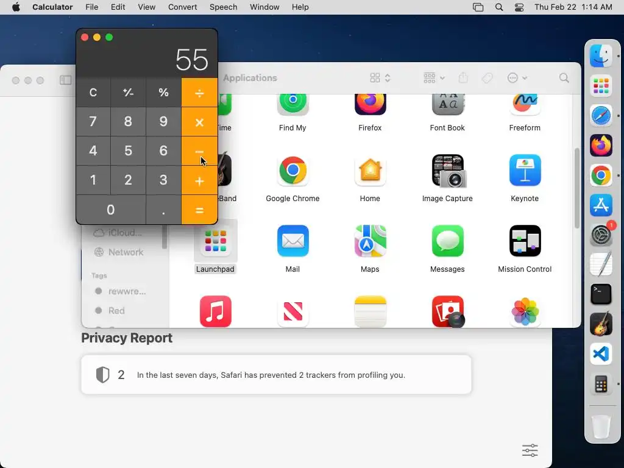Open the Edit menu in menu bar
The width and height of the screenshot is (624, 468).
[x=118, y=7]
